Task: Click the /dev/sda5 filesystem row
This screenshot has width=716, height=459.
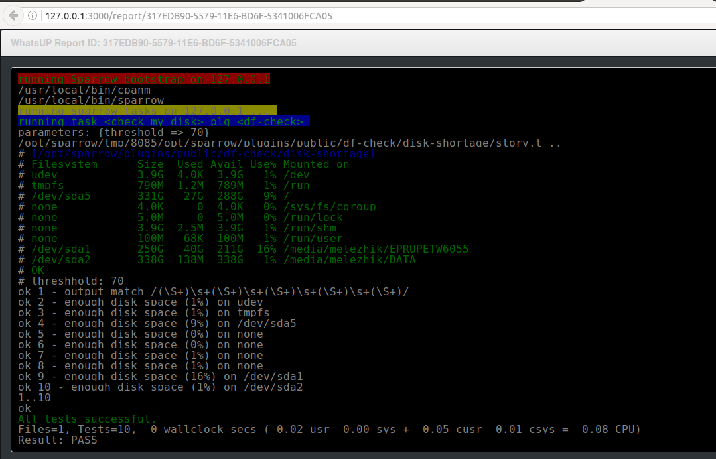Action: click(154, 196)
